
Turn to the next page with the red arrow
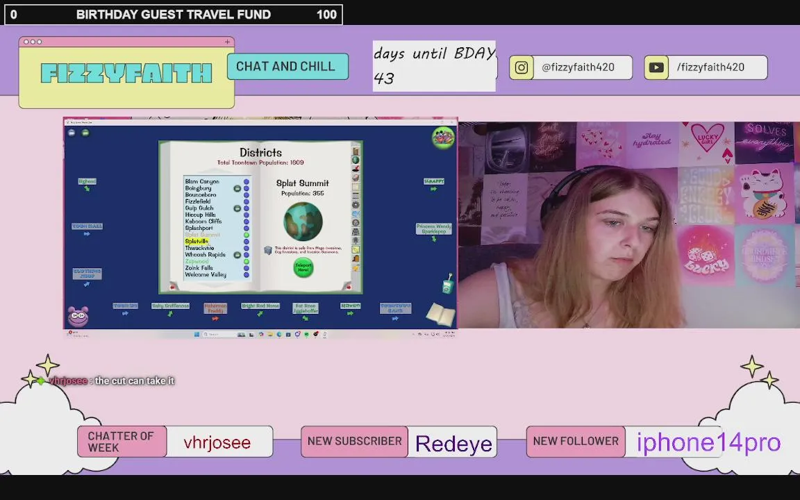click(349, 287)
